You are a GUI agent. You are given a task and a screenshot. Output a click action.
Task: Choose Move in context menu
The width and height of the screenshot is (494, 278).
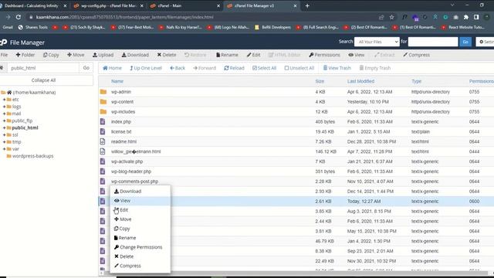pyautogui.click(x=123, y=219)
